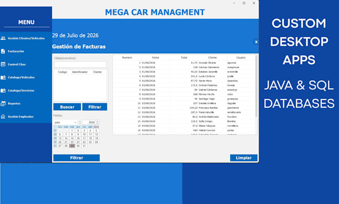
Task: Select calendar day 5 in julio
Action: (96, 131)
